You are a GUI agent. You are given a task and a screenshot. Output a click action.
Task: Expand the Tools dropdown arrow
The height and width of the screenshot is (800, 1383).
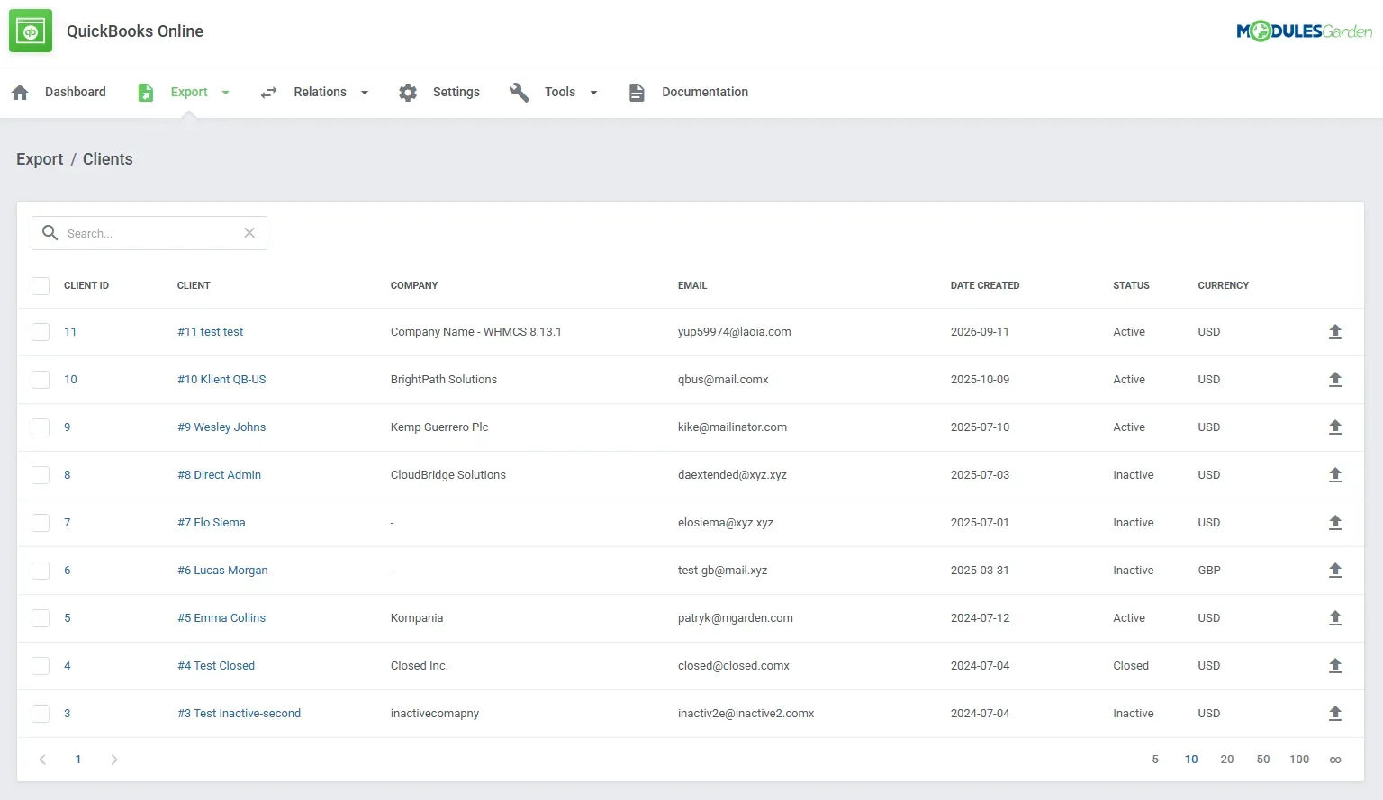click(x=593, y=93)
